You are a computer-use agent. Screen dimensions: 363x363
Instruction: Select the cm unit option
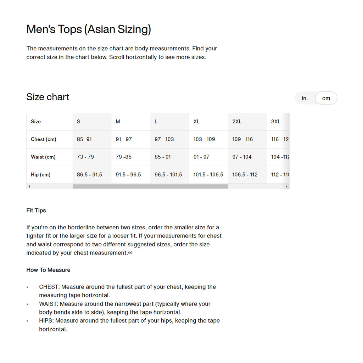tap(326, 98)
